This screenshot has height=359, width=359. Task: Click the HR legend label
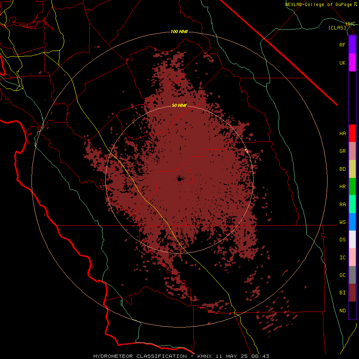342,187
